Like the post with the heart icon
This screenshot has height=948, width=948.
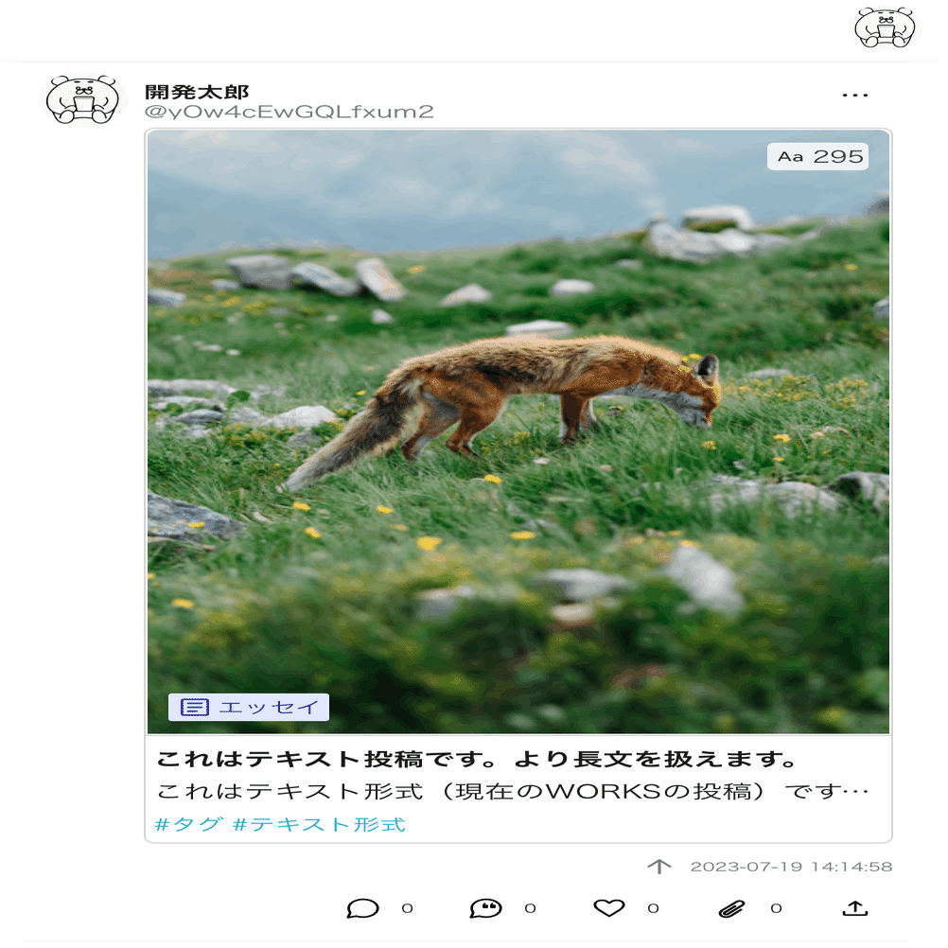[x=608, y=907]
